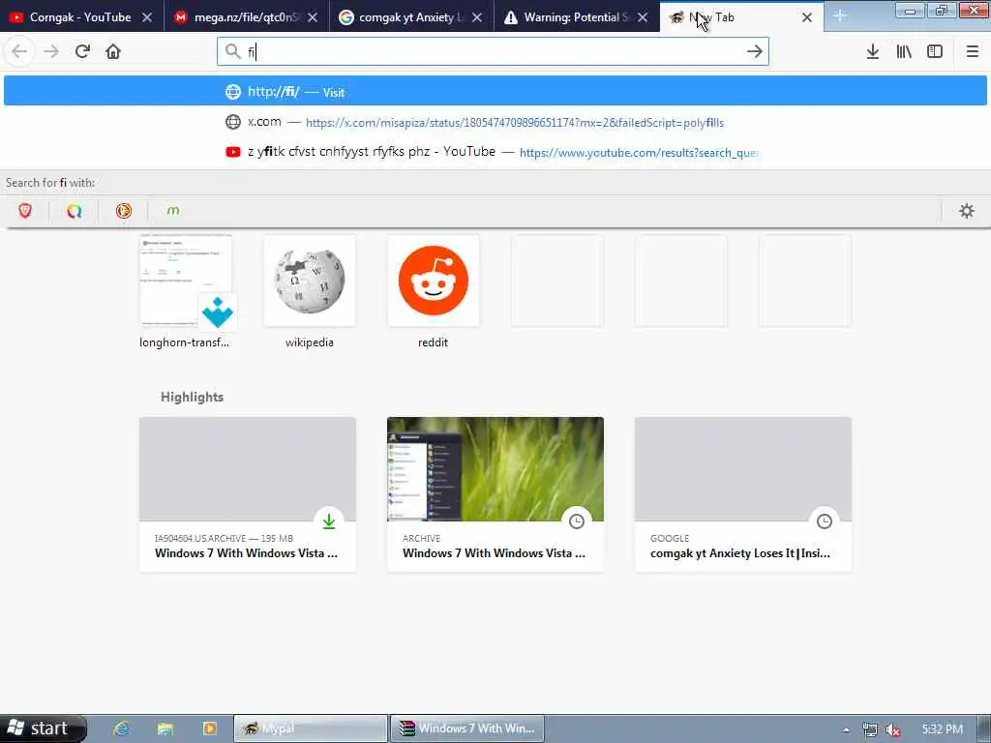The image size is (991, 743).
Task: Reload the current page
Action: pyautogui.click(x=82, y=51)
